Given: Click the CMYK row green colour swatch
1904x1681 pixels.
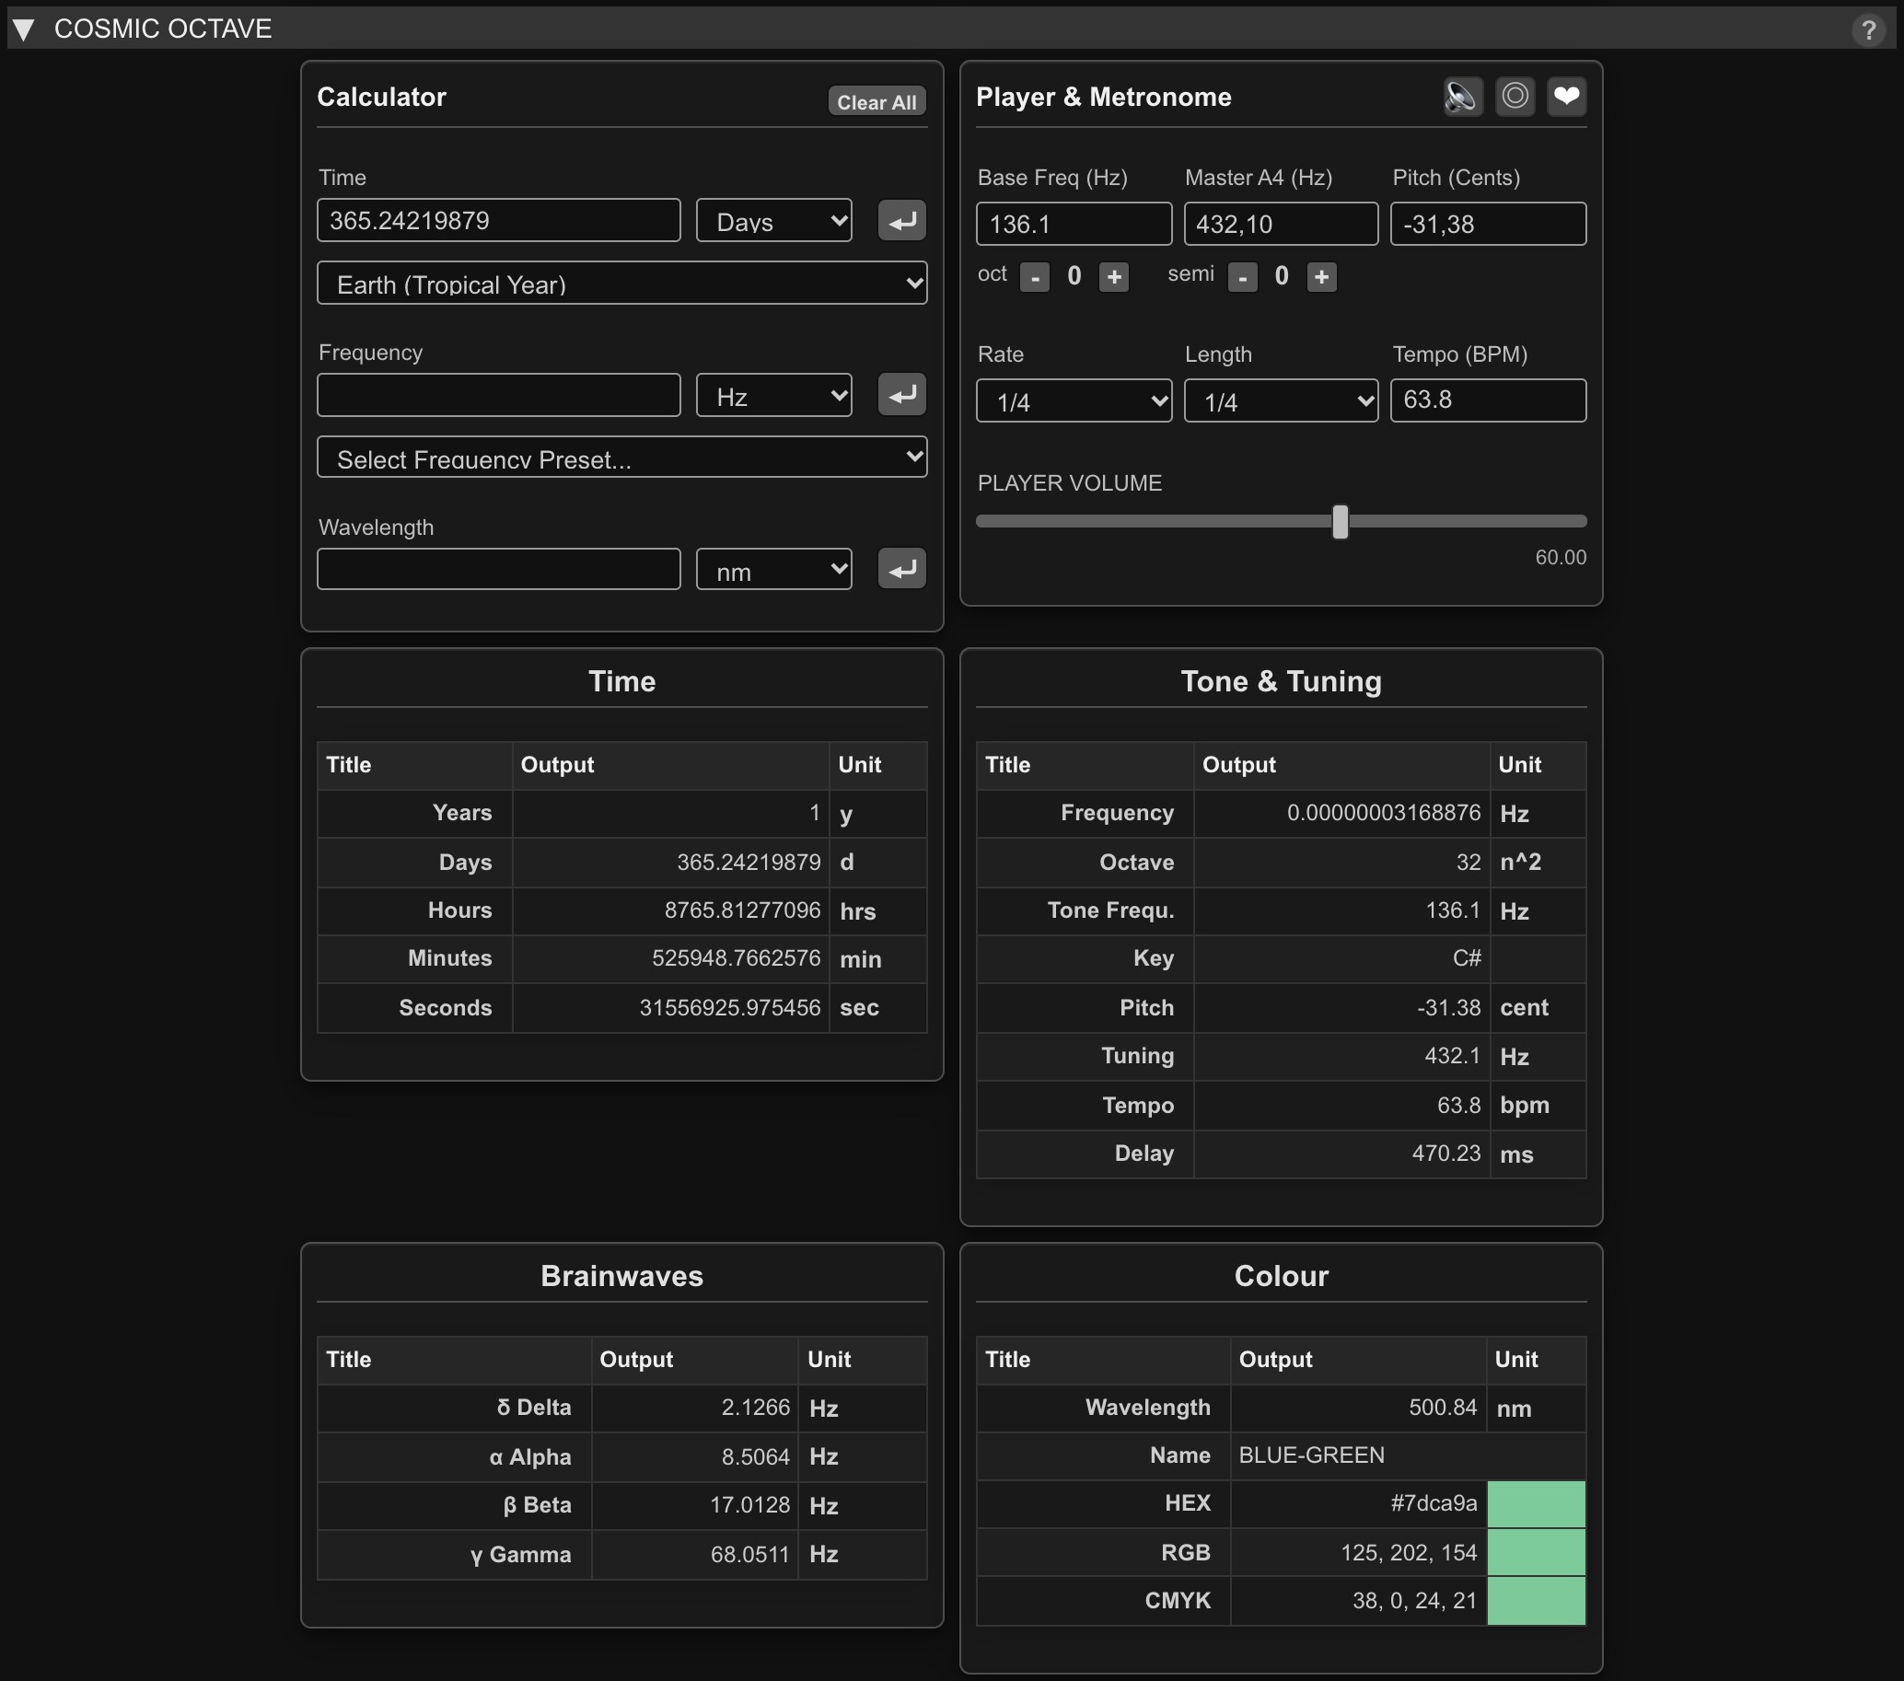Looking at the screenshot, I should coord(1536,1601).
